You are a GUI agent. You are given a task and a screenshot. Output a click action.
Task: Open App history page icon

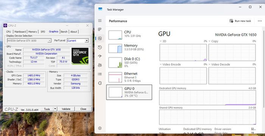pos(100,47)
